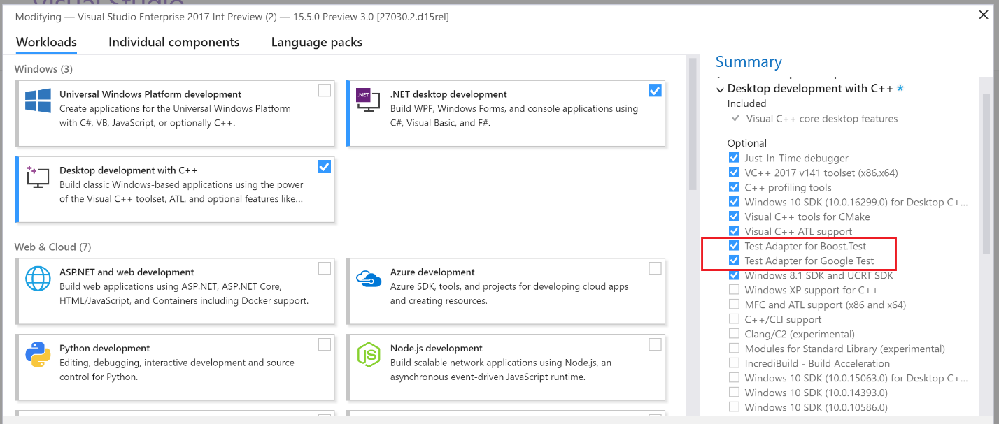Screen dimensions: 999x424
Task: Close the installer dialog with the X
Action: coord(983,15)
